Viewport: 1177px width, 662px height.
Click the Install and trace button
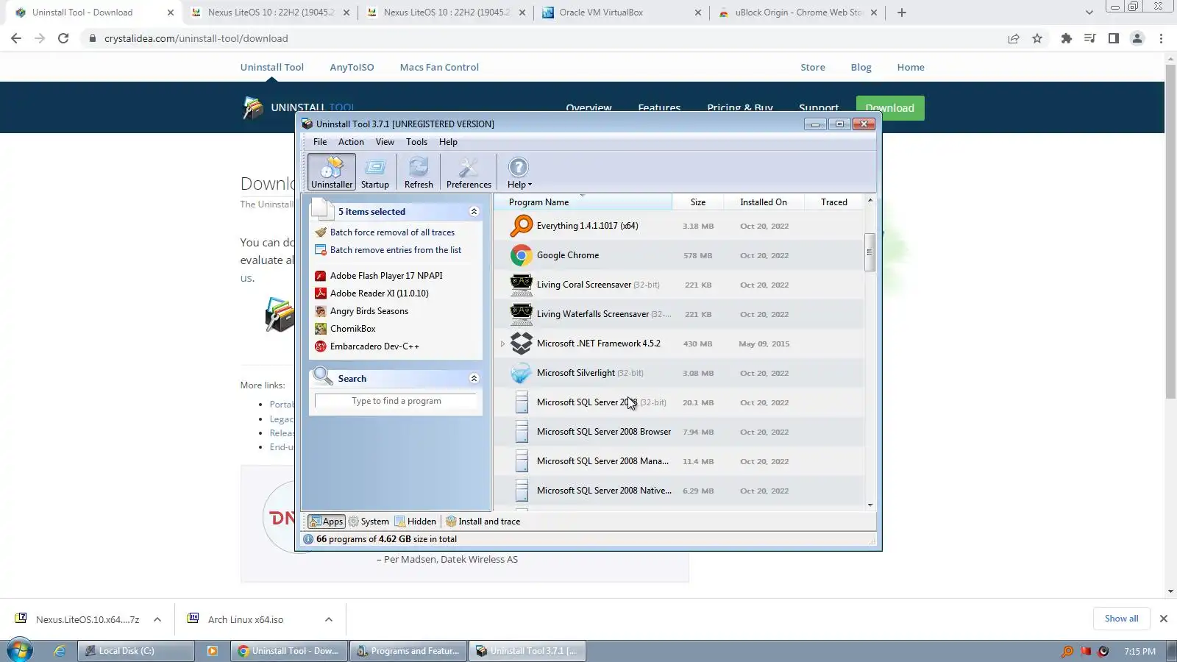483,522
